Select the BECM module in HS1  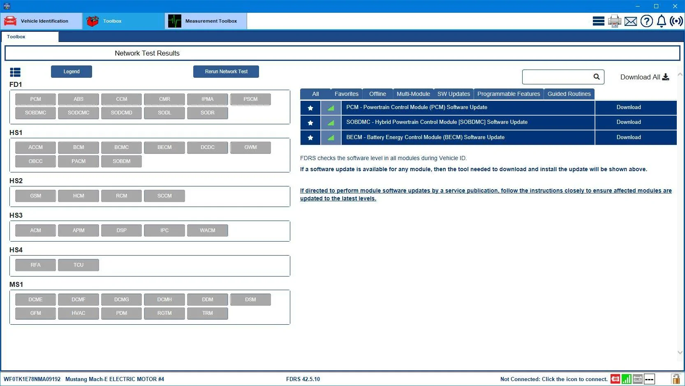[x=164, y=147]
